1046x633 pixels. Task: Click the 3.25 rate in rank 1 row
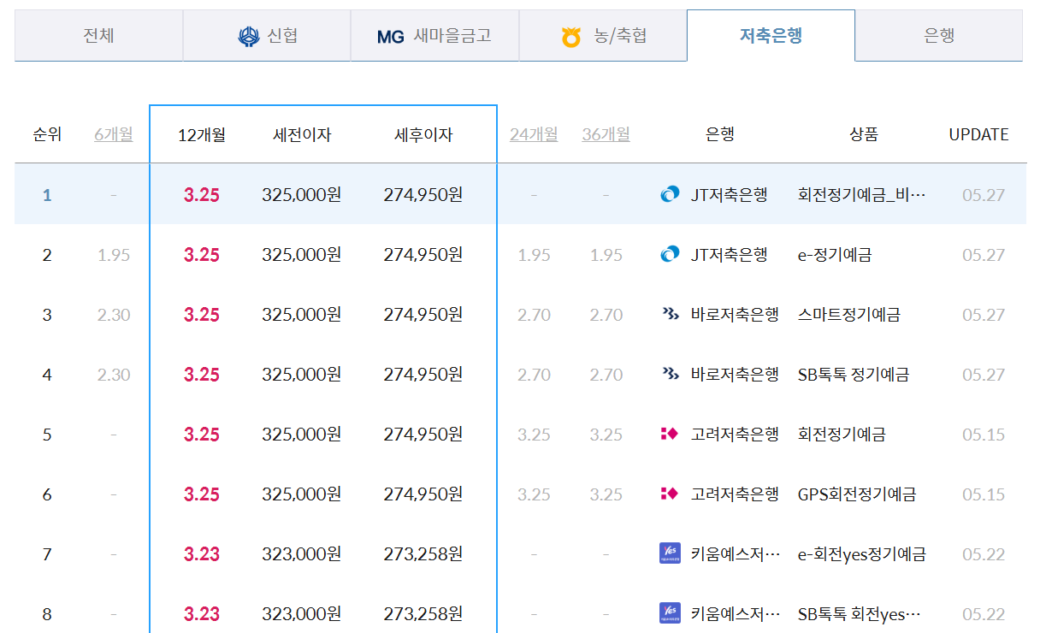(202, 195)
